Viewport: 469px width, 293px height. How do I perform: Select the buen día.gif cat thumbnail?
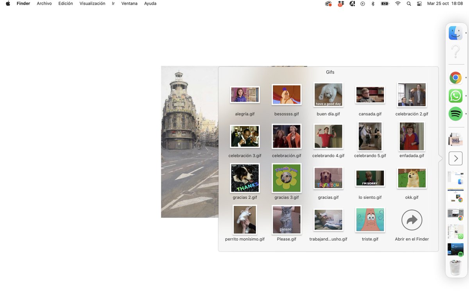(x=328, y=95)
